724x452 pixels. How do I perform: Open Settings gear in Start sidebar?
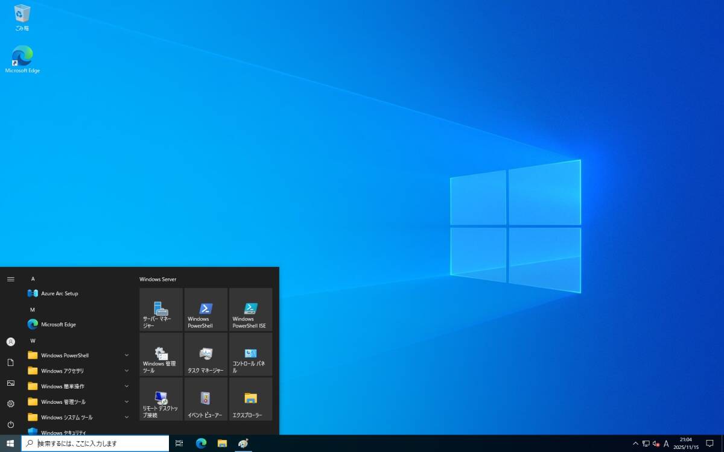10,404
